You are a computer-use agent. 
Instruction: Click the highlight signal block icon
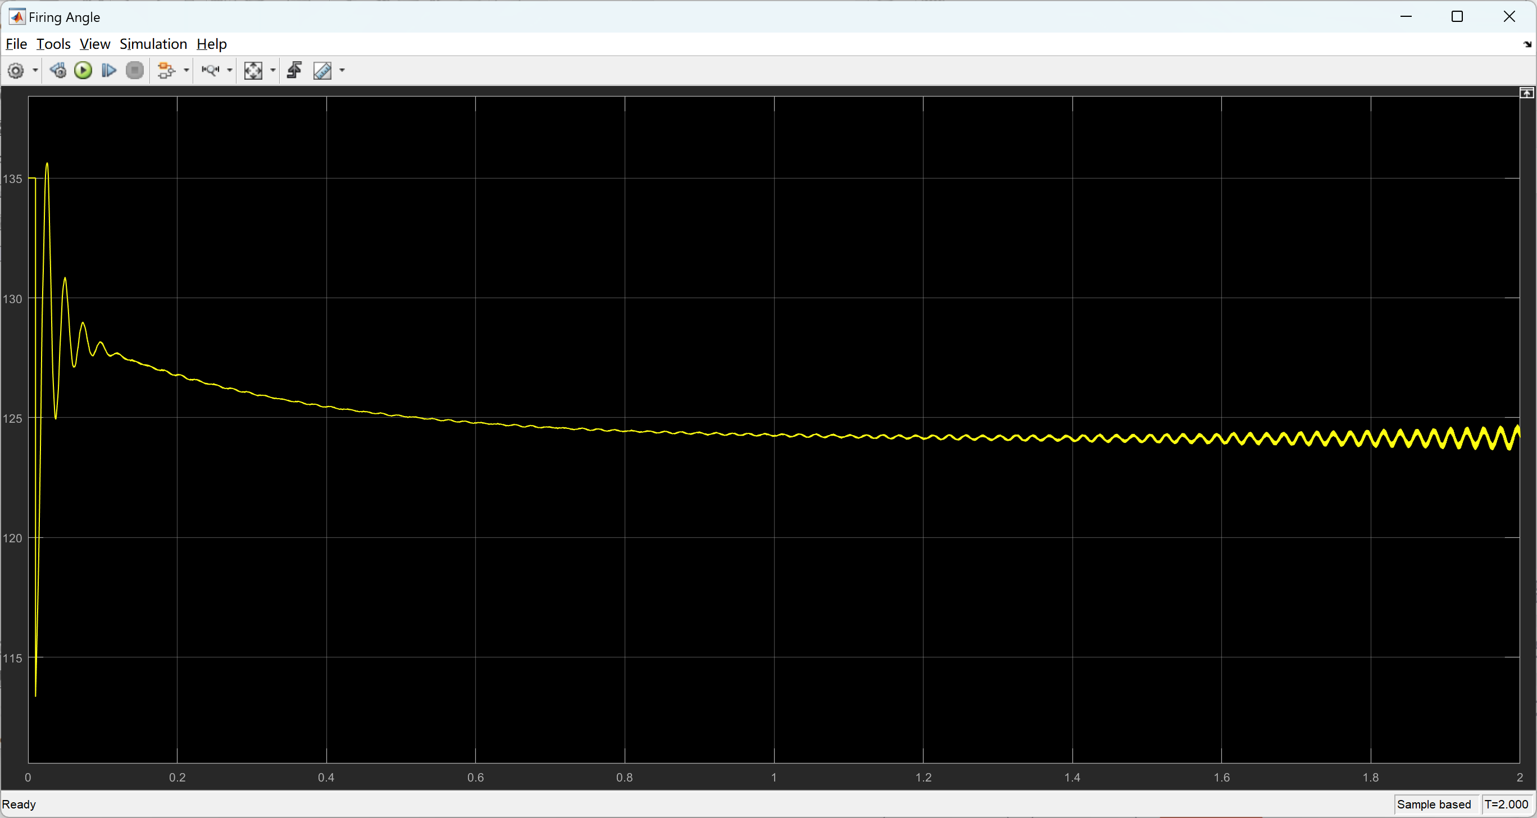pos(166,71)
